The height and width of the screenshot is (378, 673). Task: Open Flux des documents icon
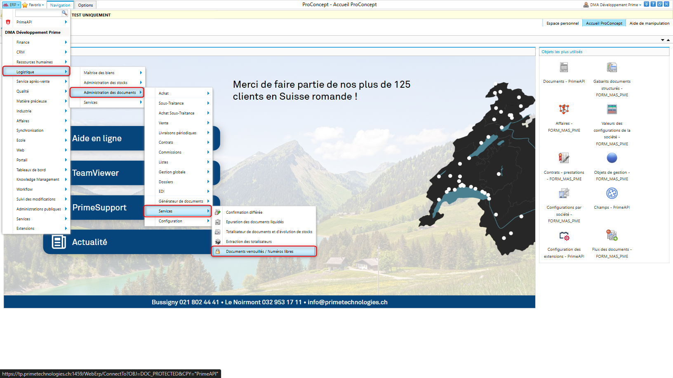[x=612, y=236]
